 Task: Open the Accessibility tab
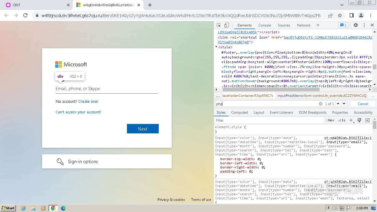pyautogui.click(x=363, y=112)
